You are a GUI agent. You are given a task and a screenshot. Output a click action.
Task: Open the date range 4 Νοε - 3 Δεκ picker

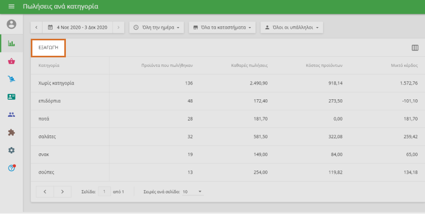point(78,27)
